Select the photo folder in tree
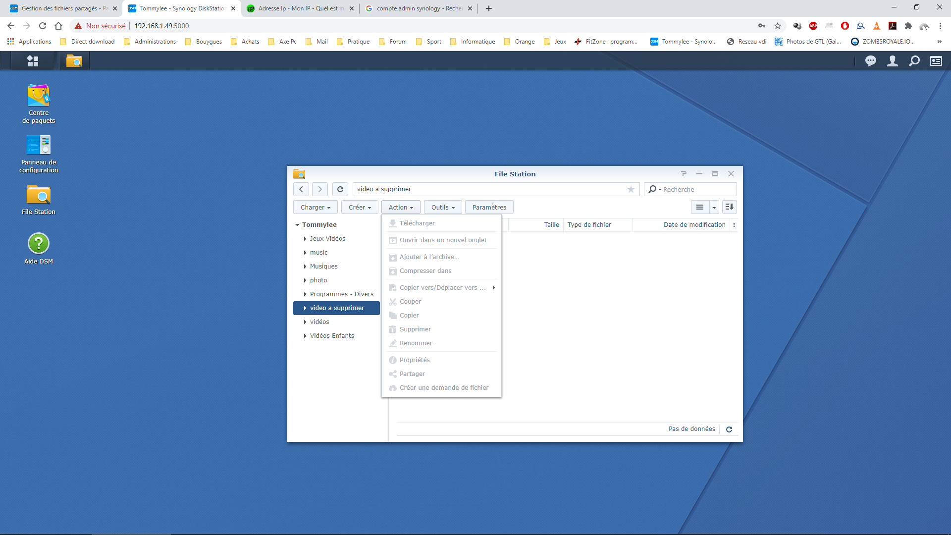The height and width of the screenshot is (535, 951). 337,280
